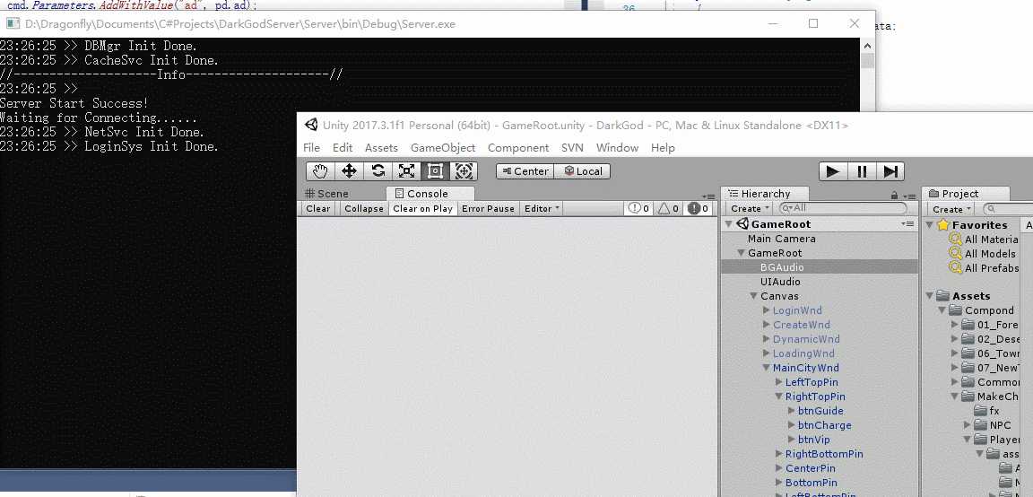Screen dimensions: 1033x497
Task: Click the Step frame button in Unity
Action: [x=890, y=171]
